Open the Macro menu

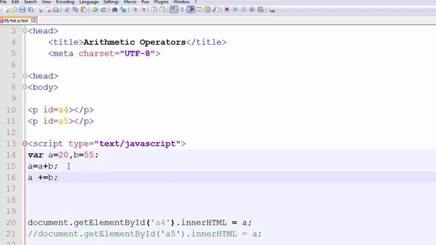tap(130, 2)
